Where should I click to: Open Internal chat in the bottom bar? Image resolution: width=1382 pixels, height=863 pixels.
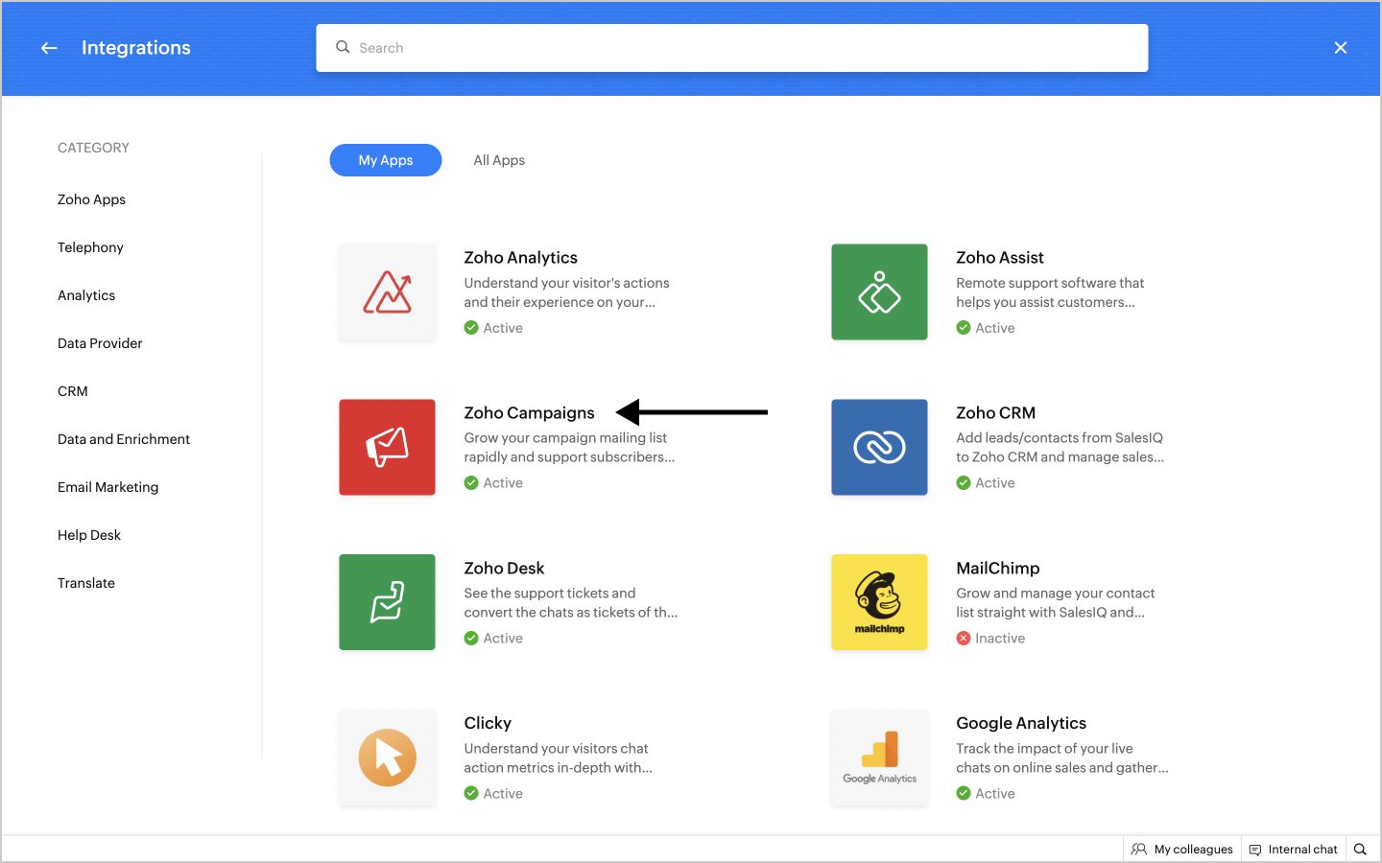click(1293, 850)
